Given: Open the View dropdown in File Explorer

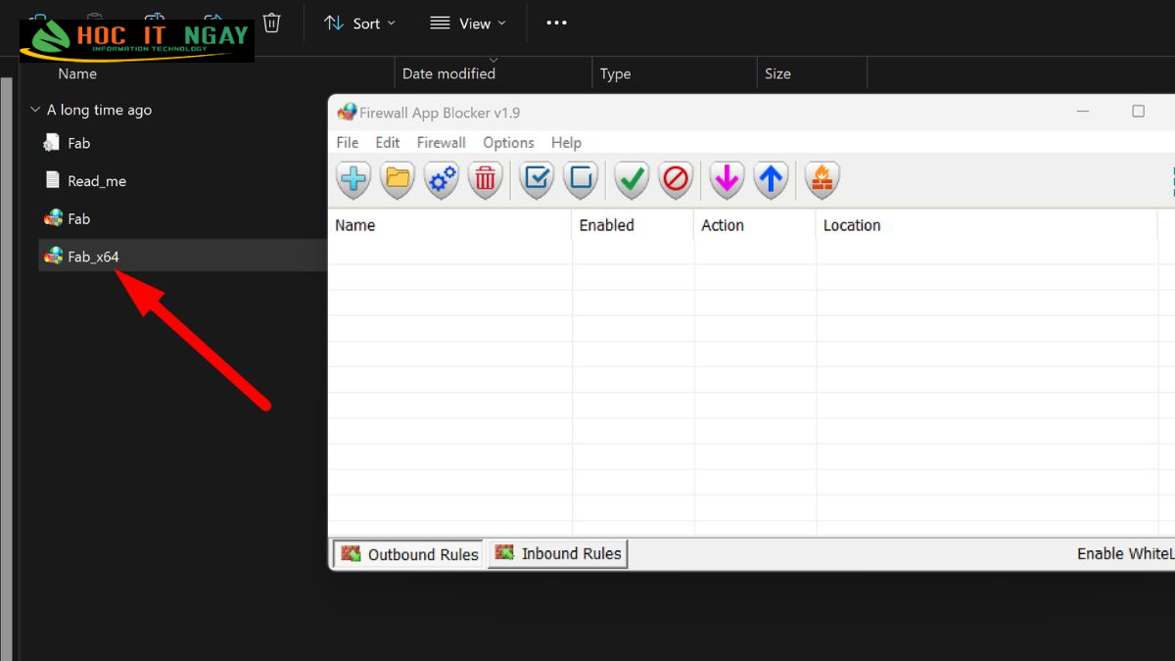Looking at the screenshot, I should pos(468,23).
